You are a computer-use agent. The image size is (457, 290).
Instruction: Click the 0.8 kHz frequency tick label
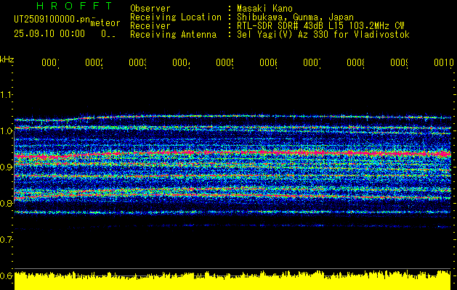tap(7, 203)
